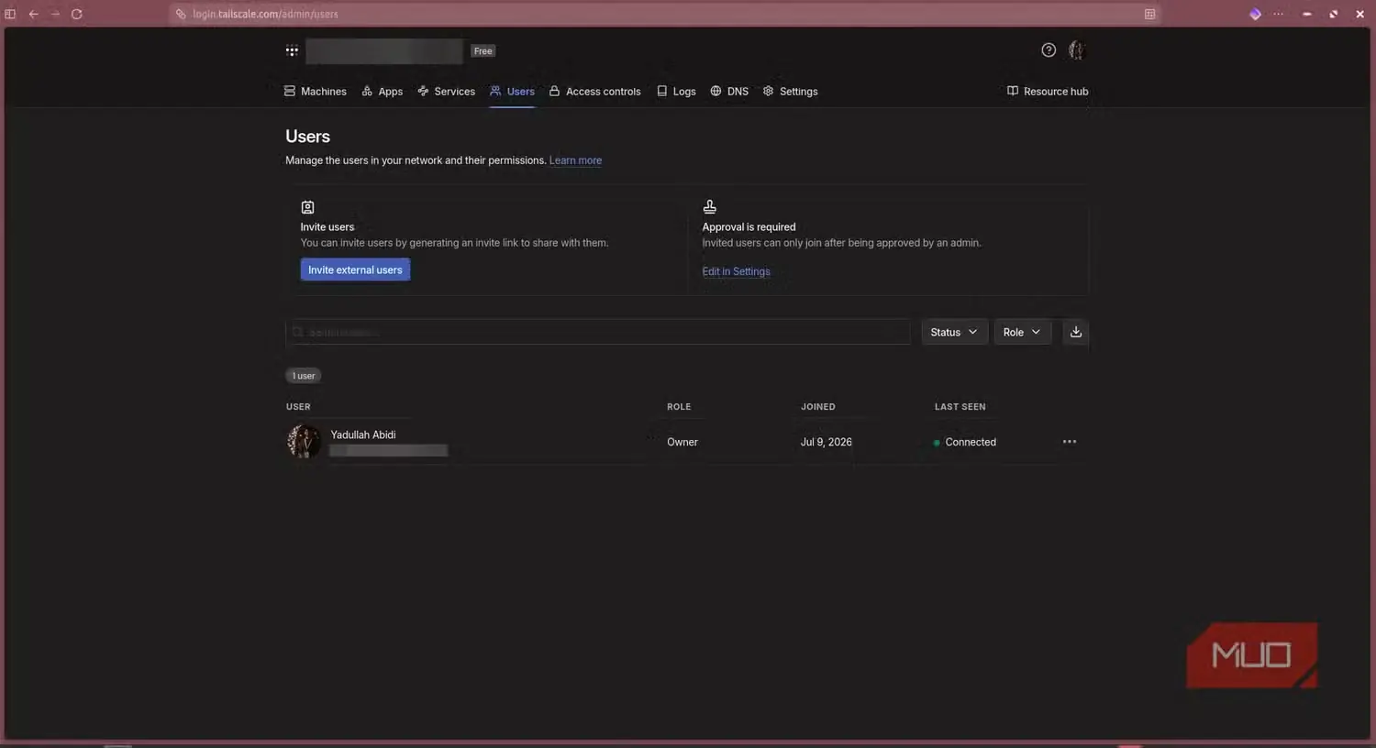Click the 'Invite users' card heading
Screen dimensions: 1376x748
327,227
